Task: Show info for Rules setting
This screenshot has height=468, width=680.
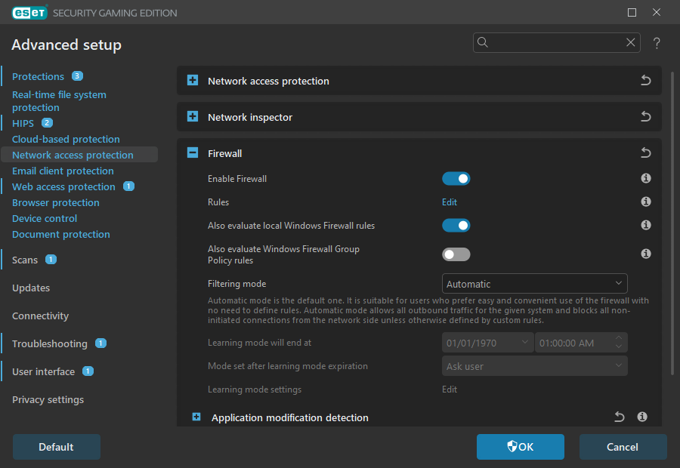Action: tap(646, 202)
